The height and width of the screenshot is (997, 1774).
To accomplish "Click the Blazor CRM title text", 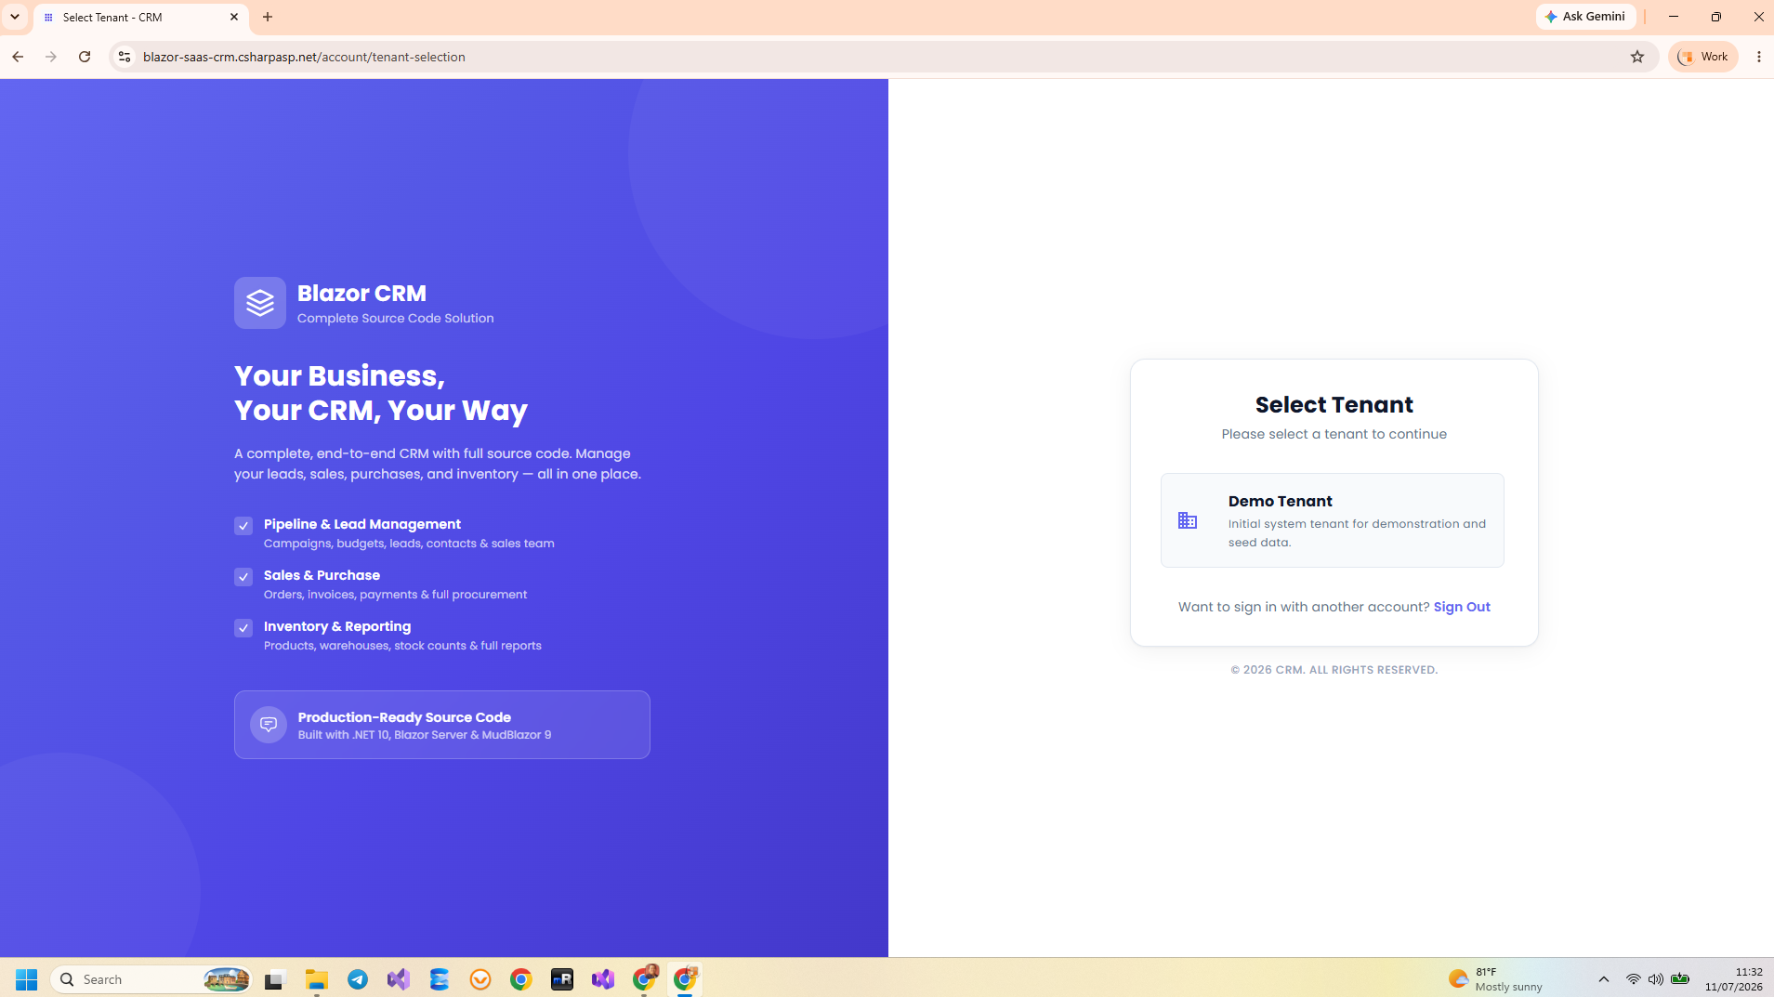I will pos(361,293).
